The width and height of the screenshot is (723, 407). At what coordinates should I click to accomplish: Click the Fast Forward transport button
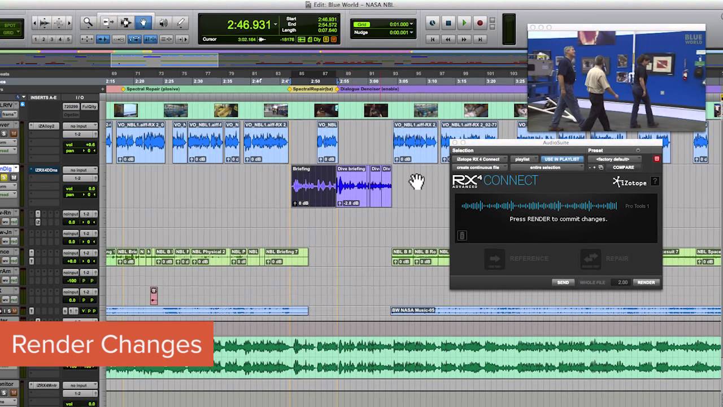point(464,39)
